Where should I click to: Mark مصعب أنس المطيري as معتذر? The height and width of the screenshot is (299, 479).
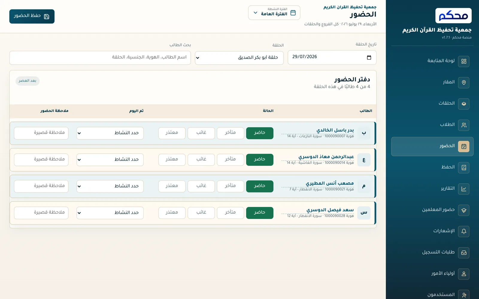point(172,186)
